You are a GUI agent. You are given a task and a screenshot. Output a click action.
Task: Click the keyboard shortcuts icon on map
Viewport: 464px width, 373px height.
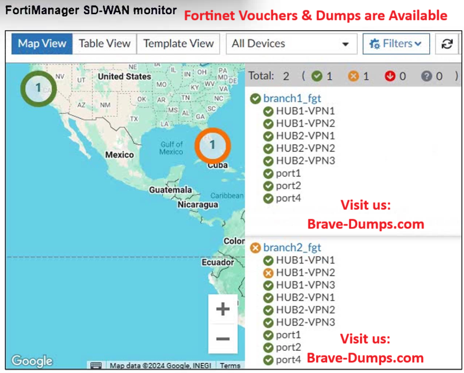tap(96, 365)
